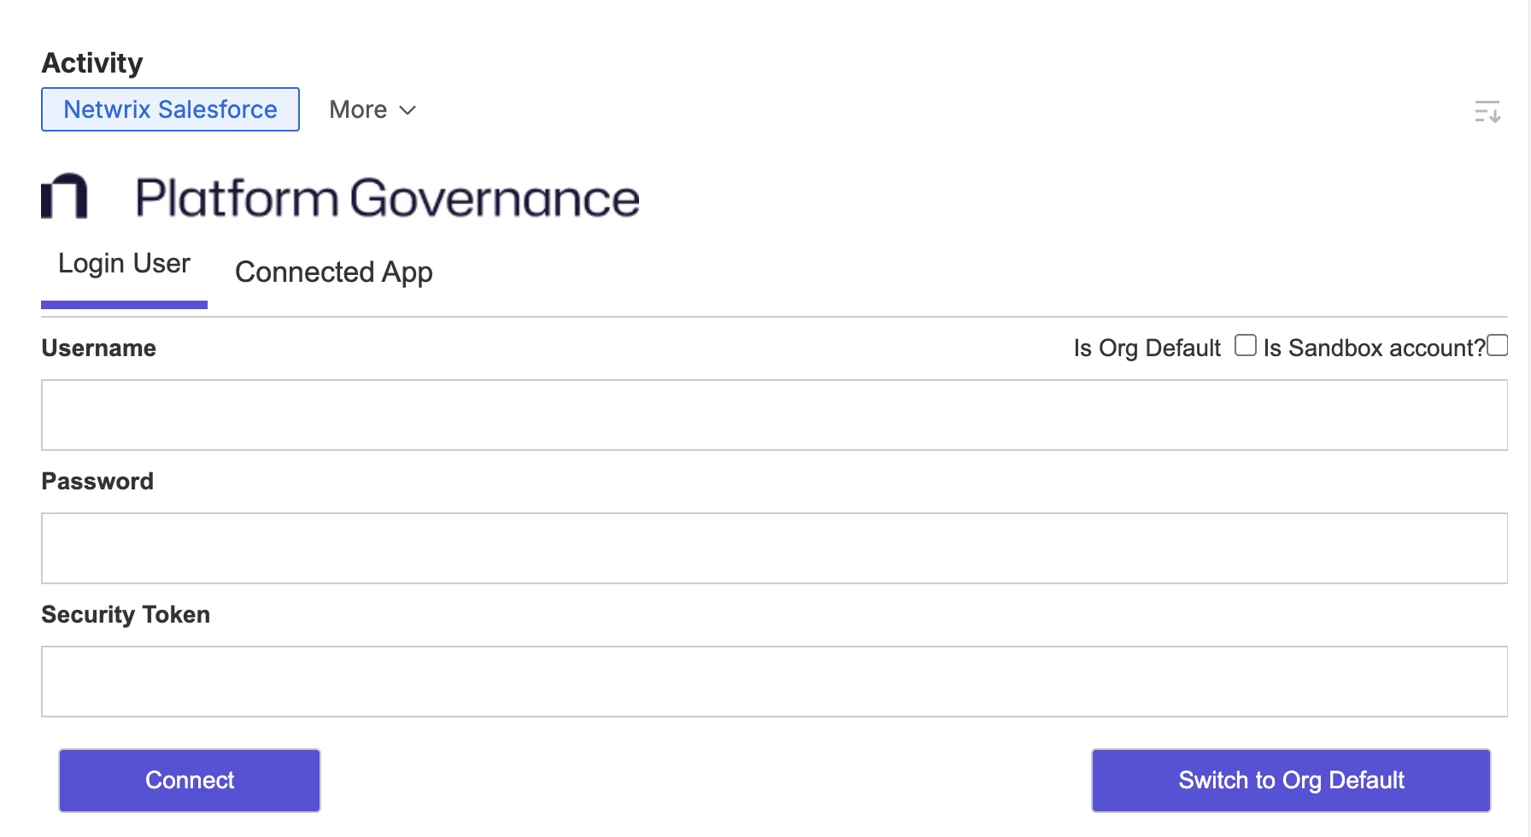Click the Activity heading
Viewport: 1531px width, 837px height.
pos(91,61)
